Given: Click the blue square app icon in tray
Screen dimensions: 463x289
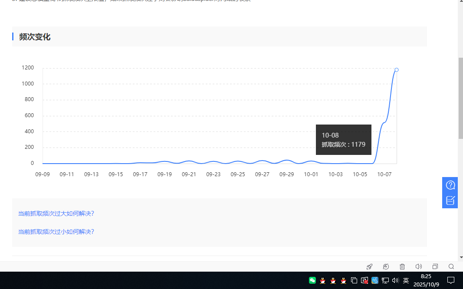Looking at the screenshot, I should coord(375,280).
